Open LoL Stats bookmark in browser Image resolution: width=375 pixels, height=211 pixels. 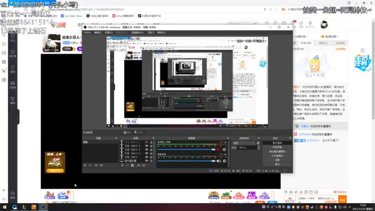coord(71,16)
